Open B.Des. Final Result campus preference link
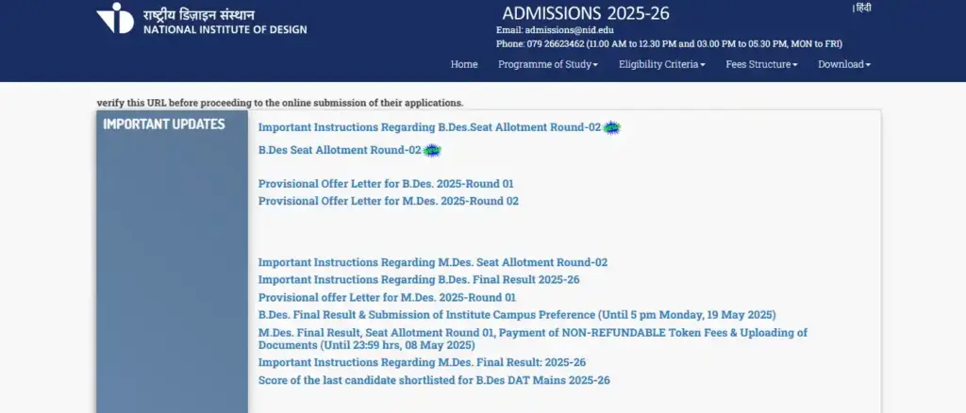 tap(517, 314)
